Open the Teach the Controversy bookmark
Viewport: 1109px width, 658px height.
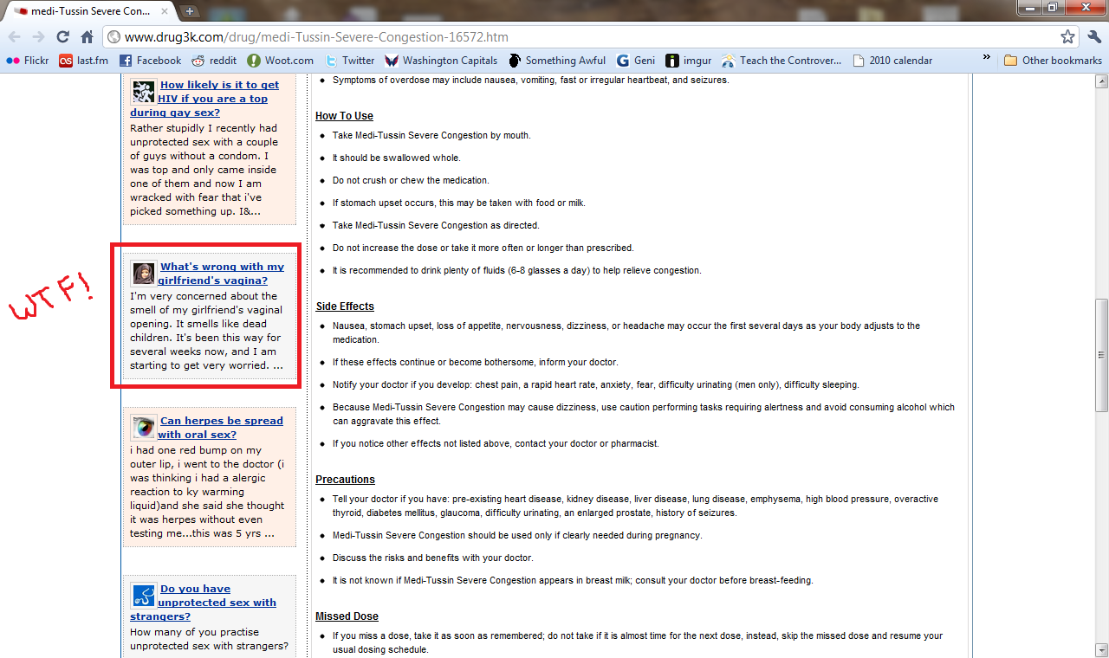tap(783, 61)
